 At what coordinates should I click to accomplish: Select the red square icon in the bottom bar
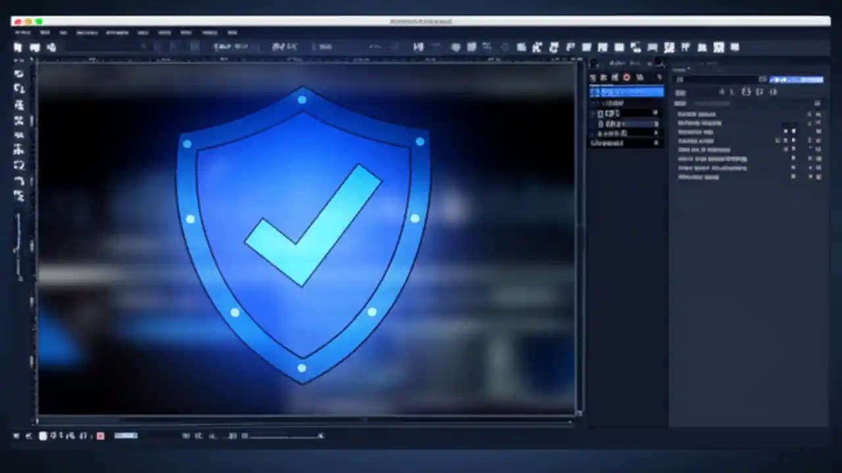(100, 436)
